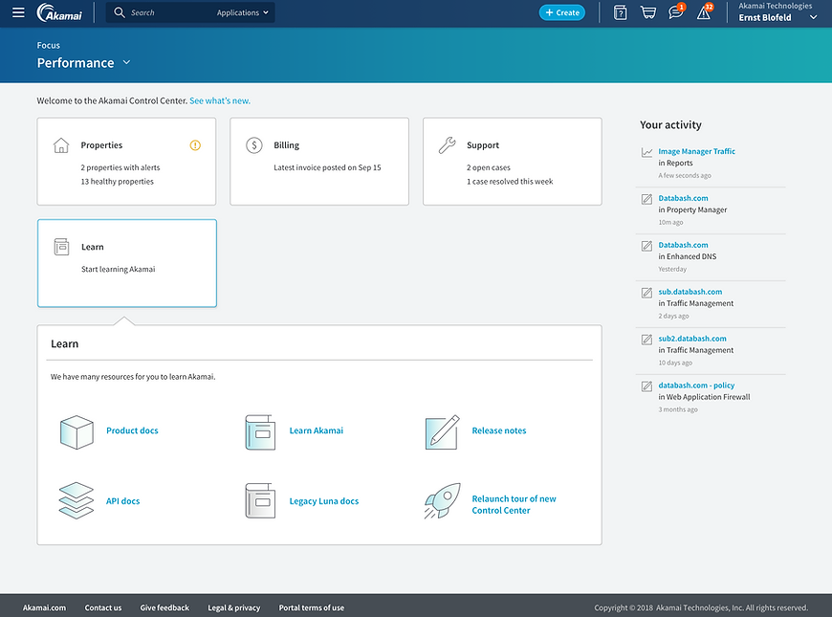The width and height of the screenshot is (832, 617).
Task: Click edit icon beside sub.databash.com
Action: point(646,293)
